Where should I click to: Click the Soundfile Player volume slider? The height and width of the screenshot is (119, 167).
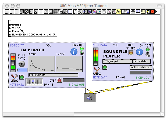tap(96, 57)
